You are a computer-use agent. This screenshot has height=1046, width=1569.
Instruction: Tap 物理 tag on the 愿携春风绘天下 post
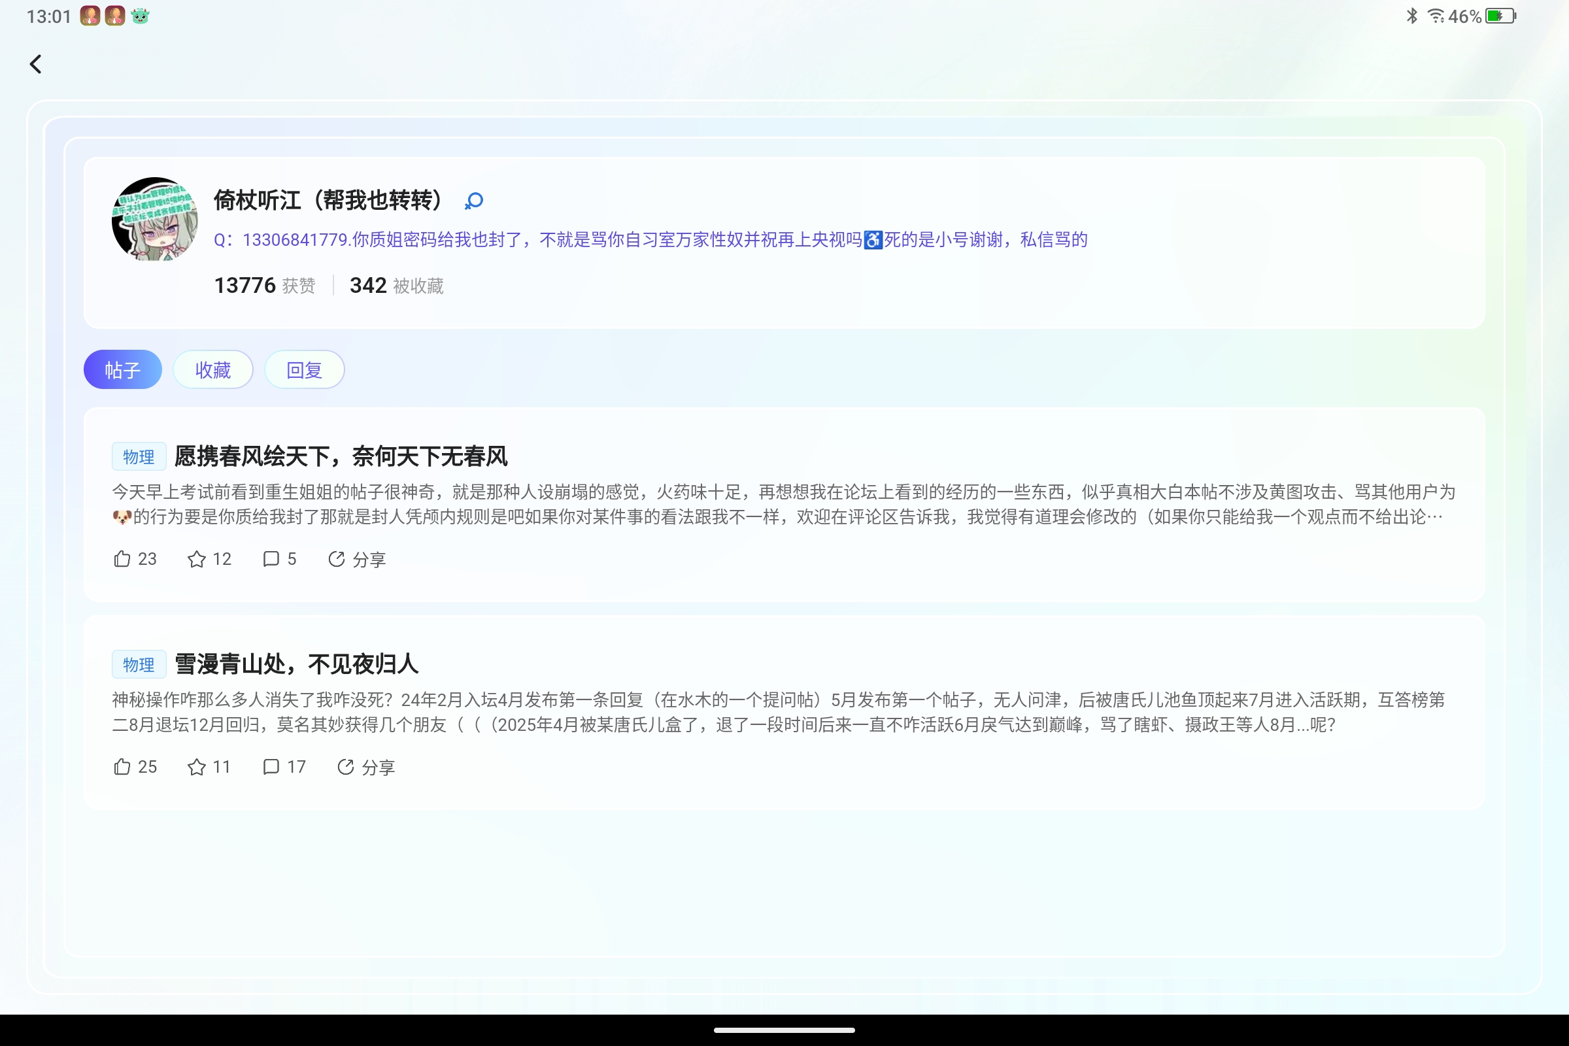[x=139, y=457]
